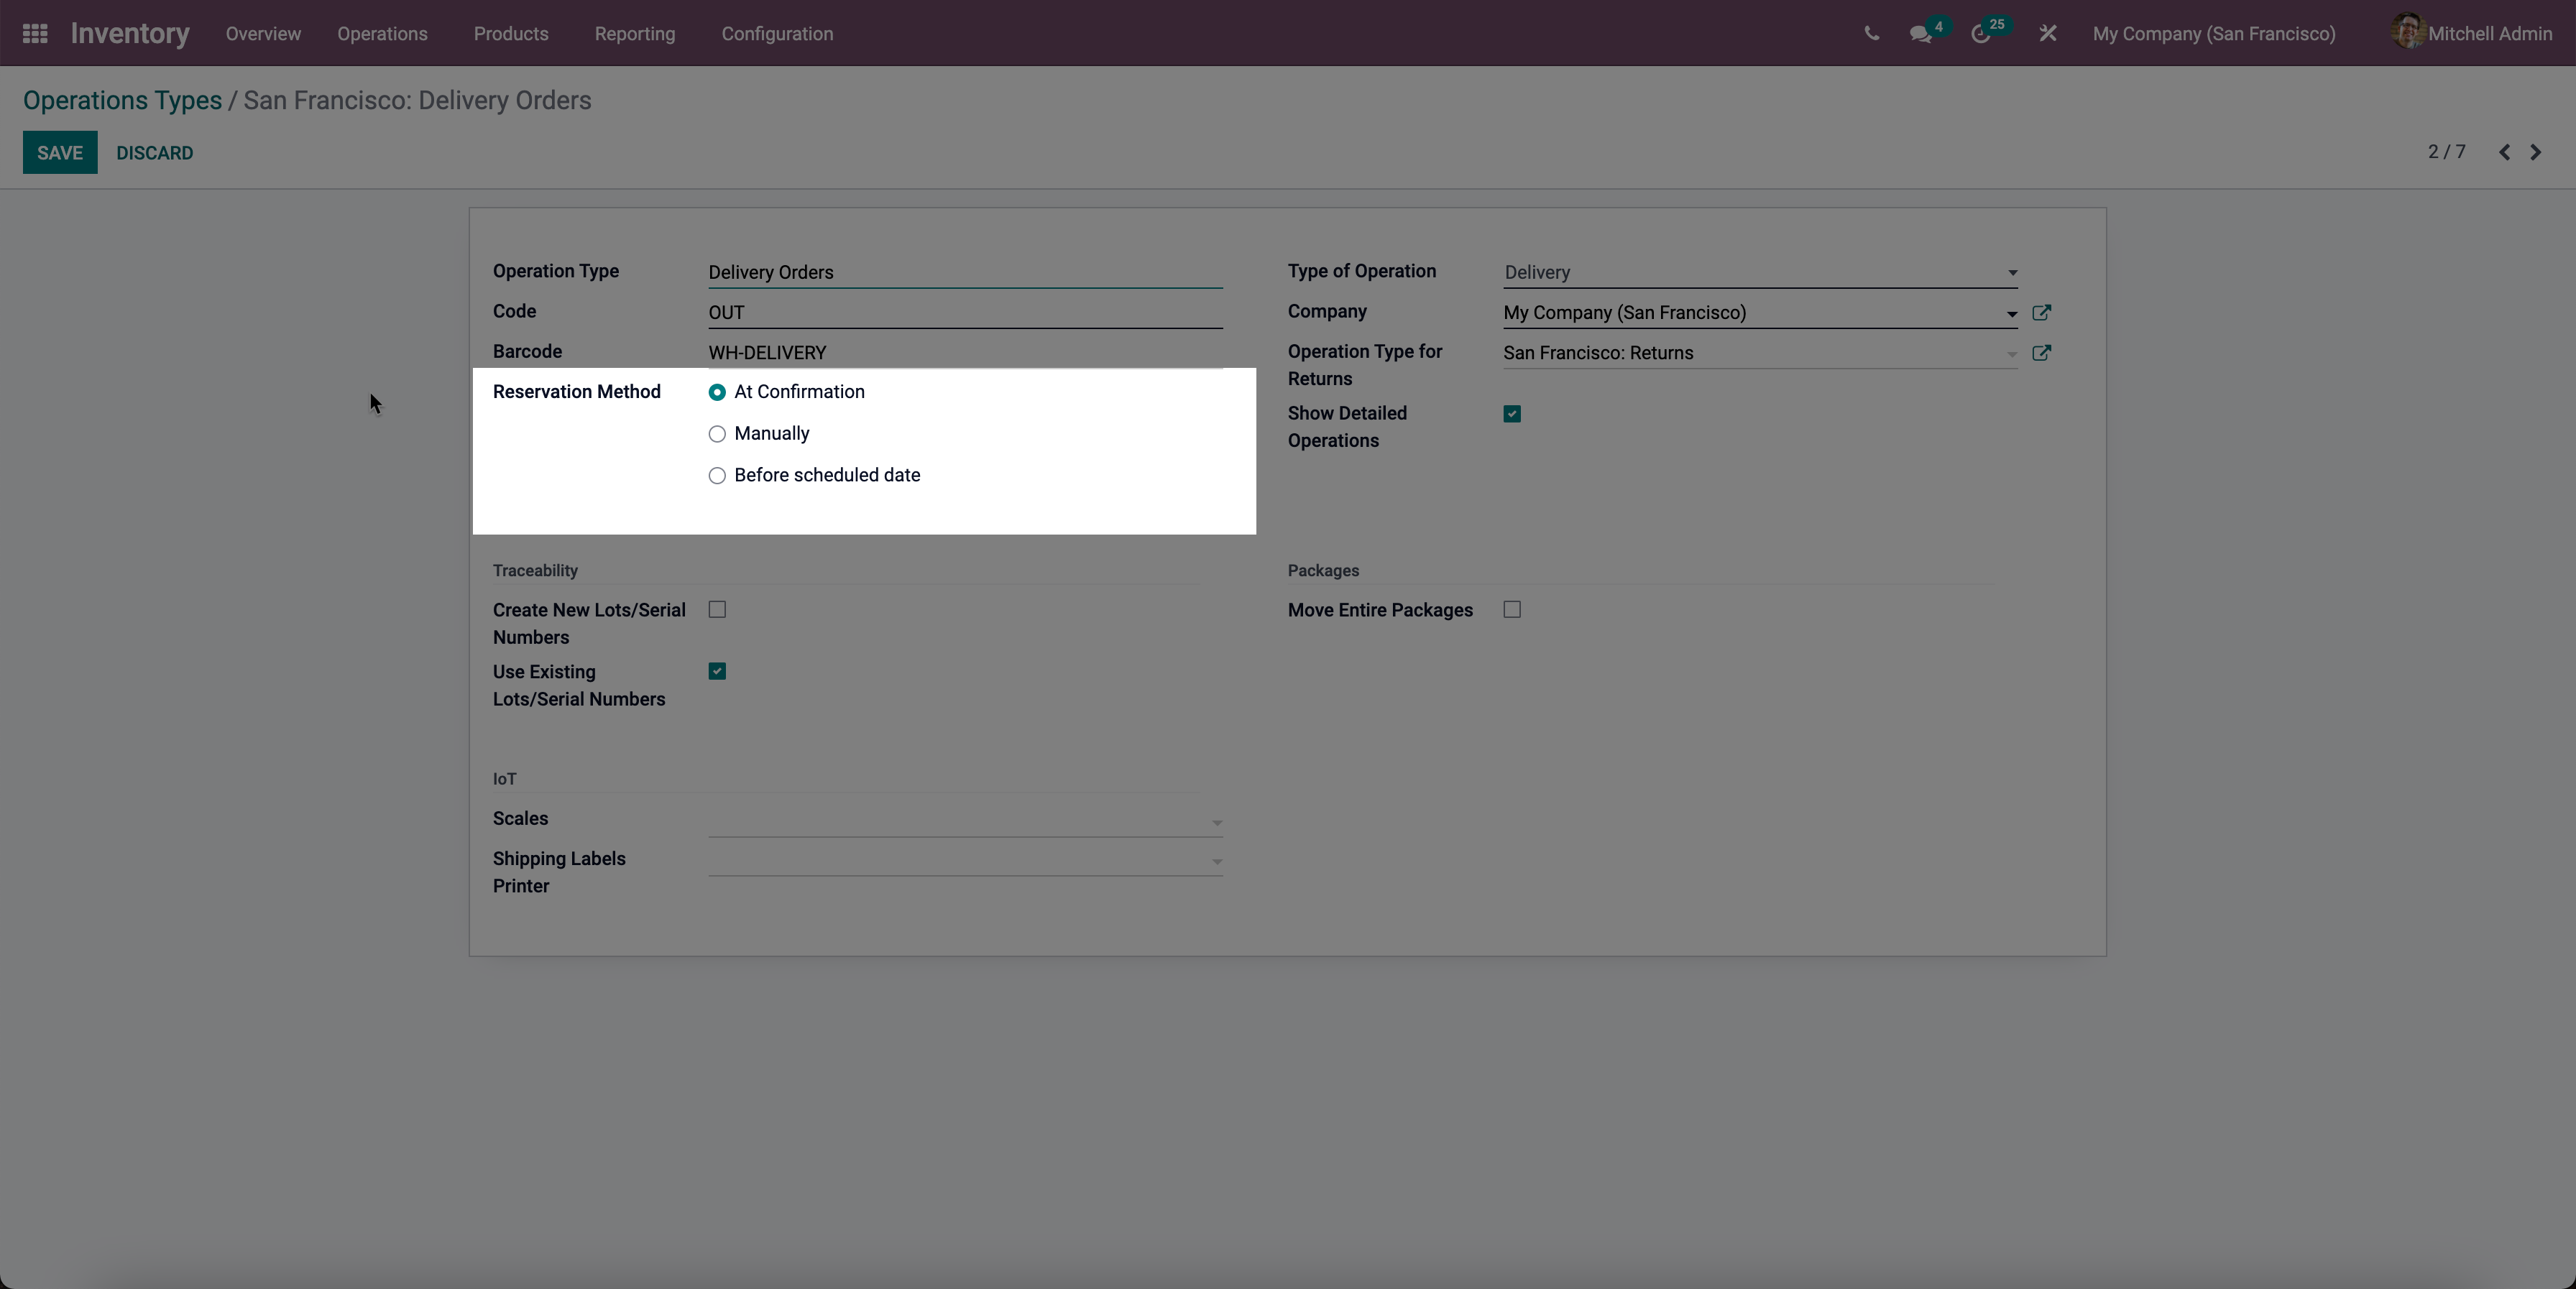Click Mitchell Admin's profile avatar
This screenshot has height=1289, width=2576.
tap(2410, 31)
